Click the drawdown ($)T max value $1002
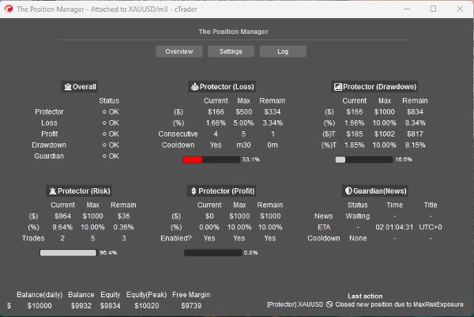474x317 pixels. coord(384,134)
